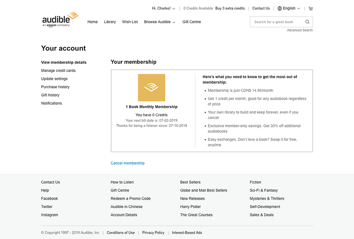Screen dimensions: 354x239
Task: Open Advanced Search link
Action: coord(300,30)
